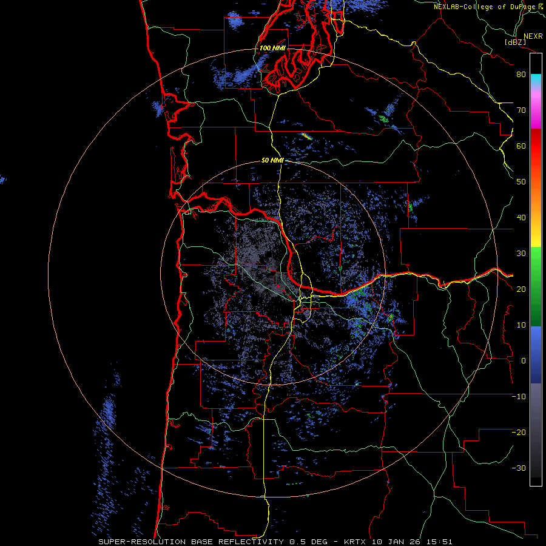
Task: Click the positive 20 value on dBZ scale
Action: coord(521,289)
